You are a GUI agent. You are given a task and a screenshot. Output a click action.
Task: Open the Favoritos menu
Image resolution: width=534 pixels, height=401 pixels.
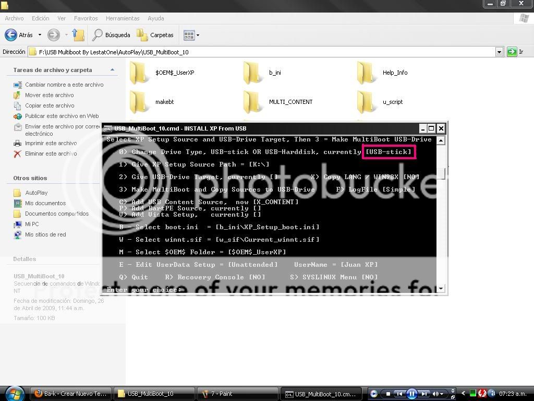click(x=86, y=18)
